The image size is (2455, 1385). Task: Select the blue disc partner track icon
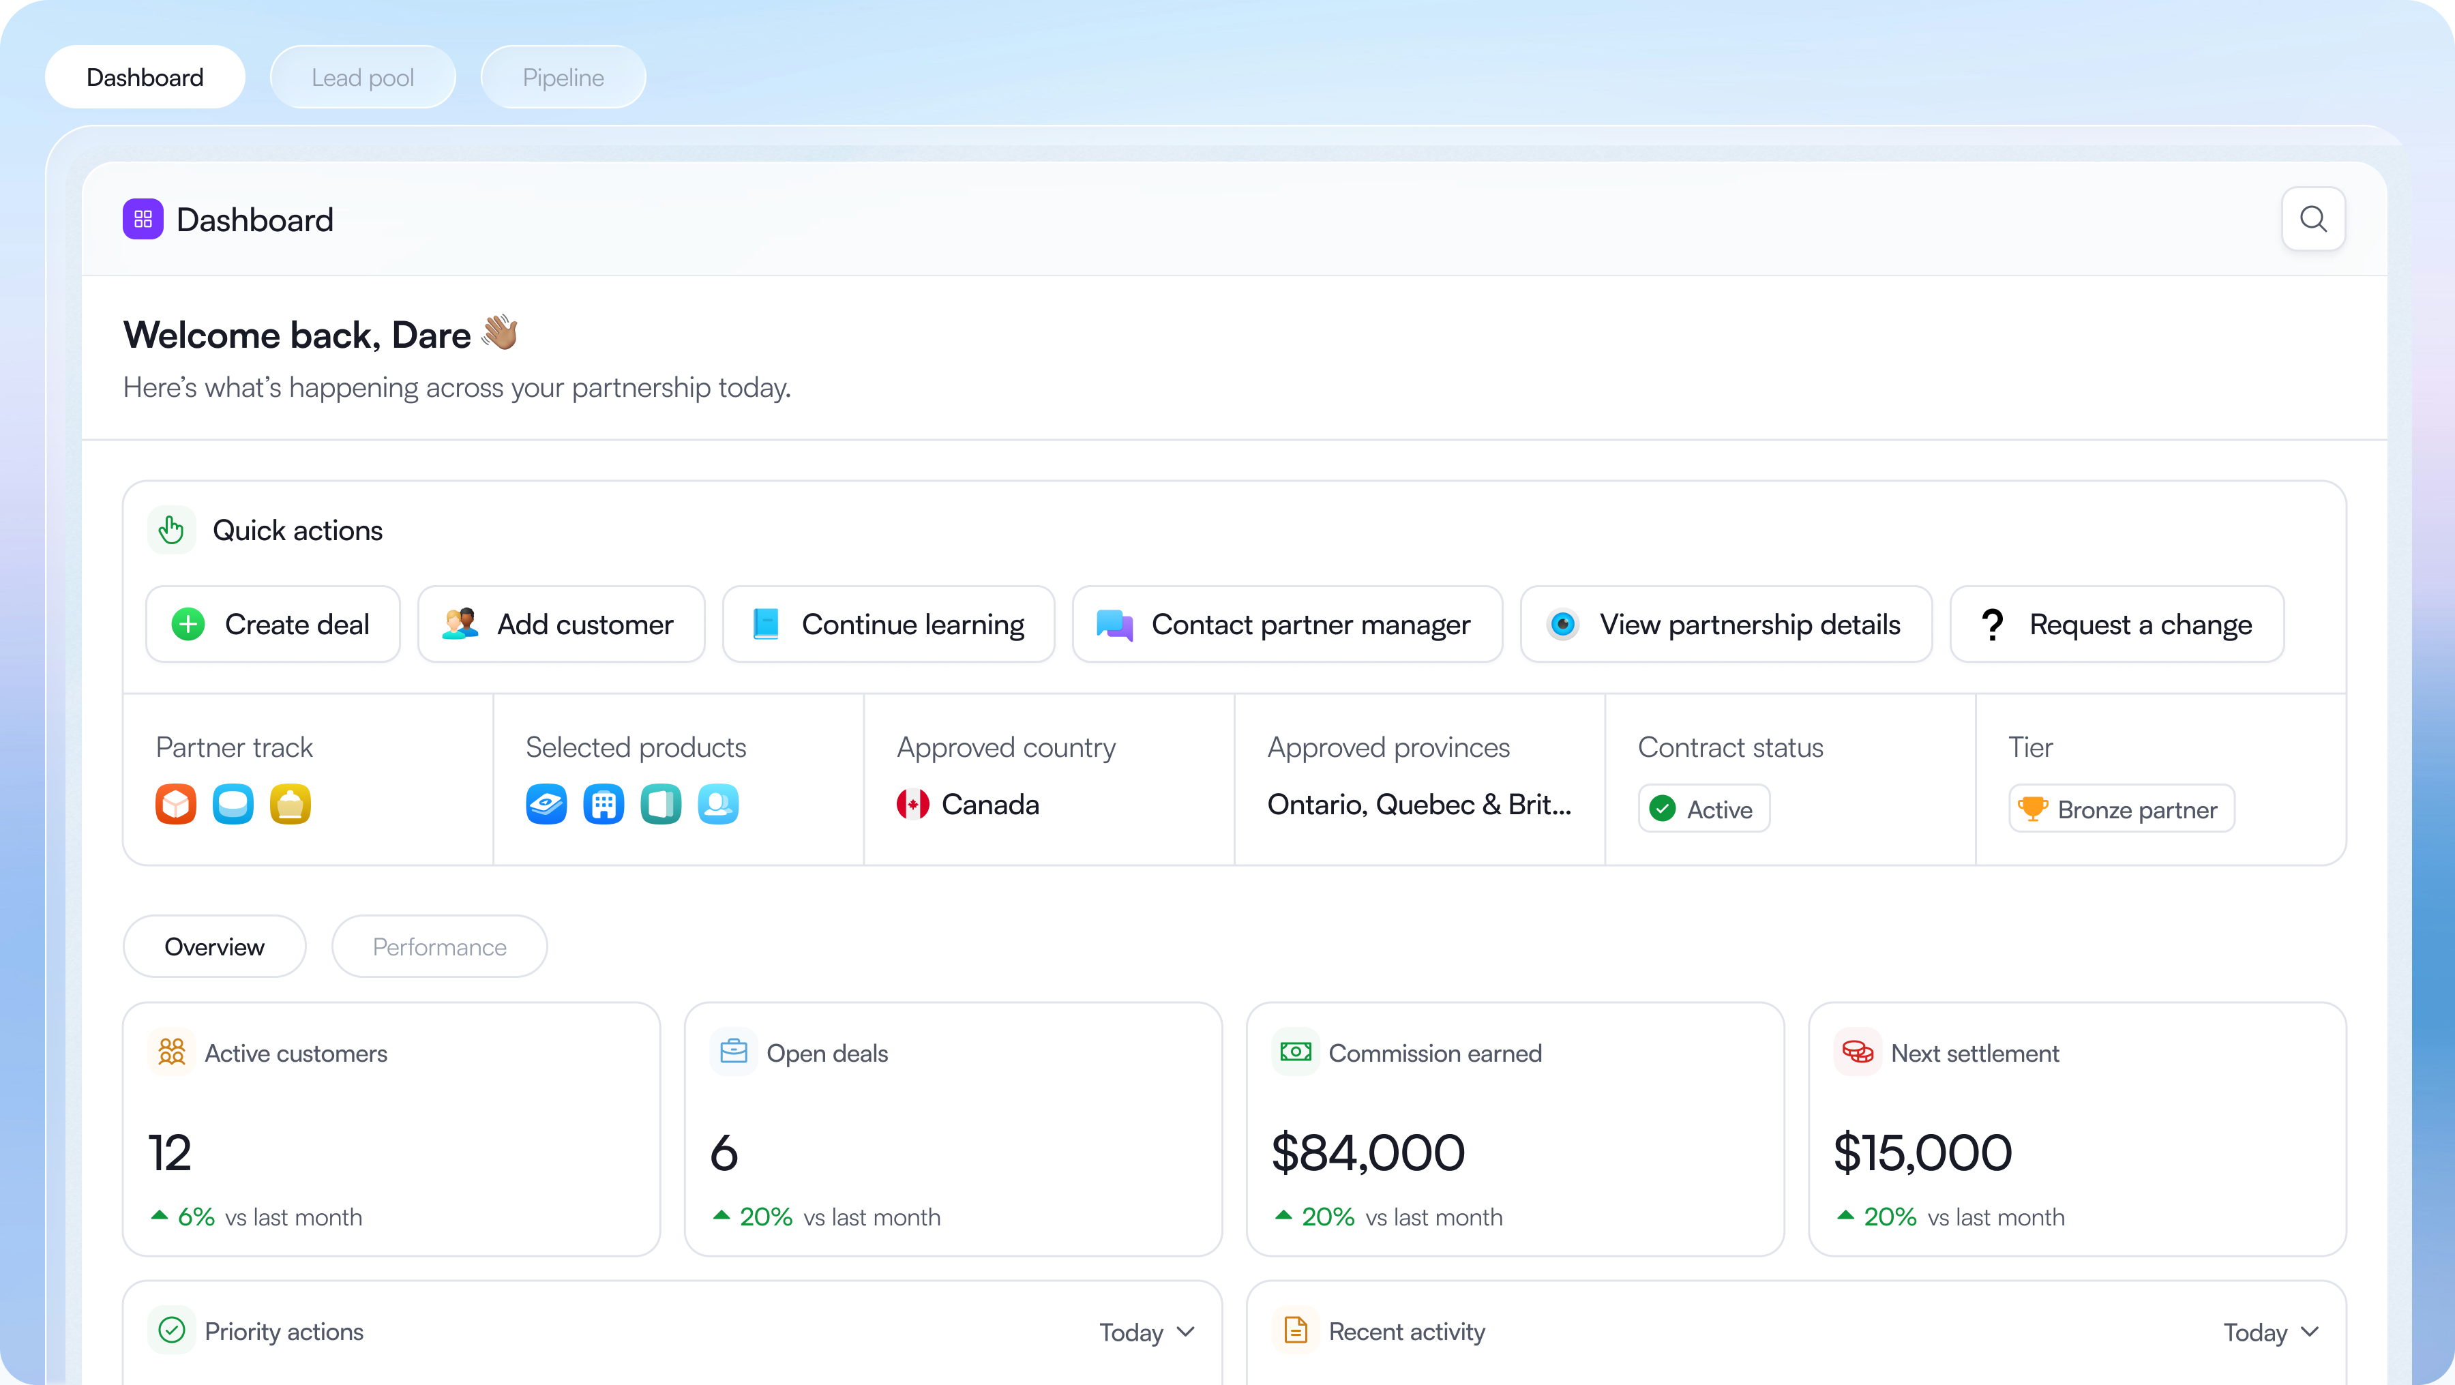pyautogui.click(x=233, y=805)
